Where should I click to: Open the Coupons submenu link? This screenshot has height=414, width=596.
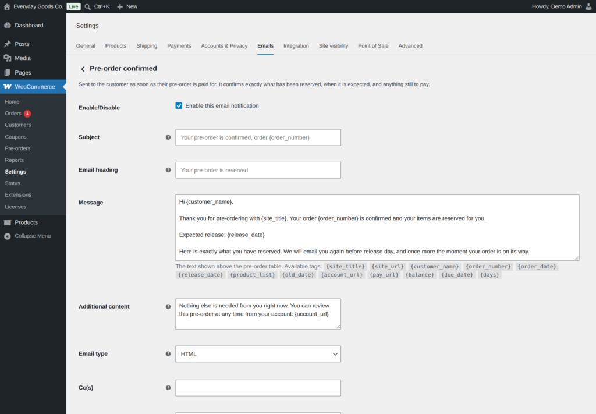tap(16, 137)
